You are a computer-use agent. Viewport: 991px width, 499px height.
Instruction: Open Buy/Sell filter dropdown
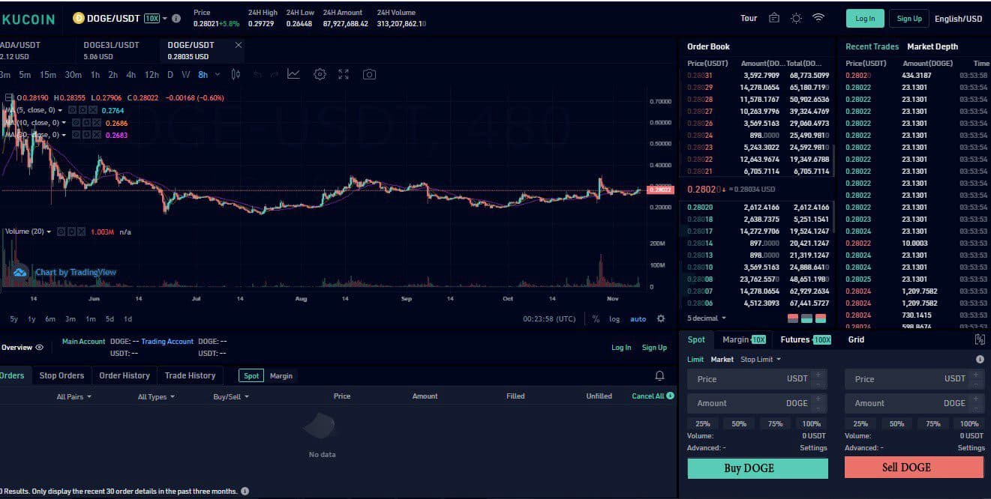tap(231, 396)
